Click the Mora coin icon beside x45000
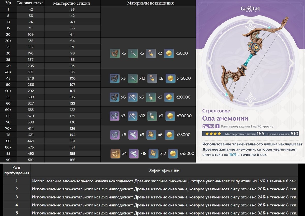The width and height of the screenshot is (305, 216). 173,154
